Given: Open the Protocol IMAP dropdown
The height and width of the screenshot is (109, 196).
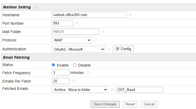Looking at the screenshot, I should click(x=72, y=40).
